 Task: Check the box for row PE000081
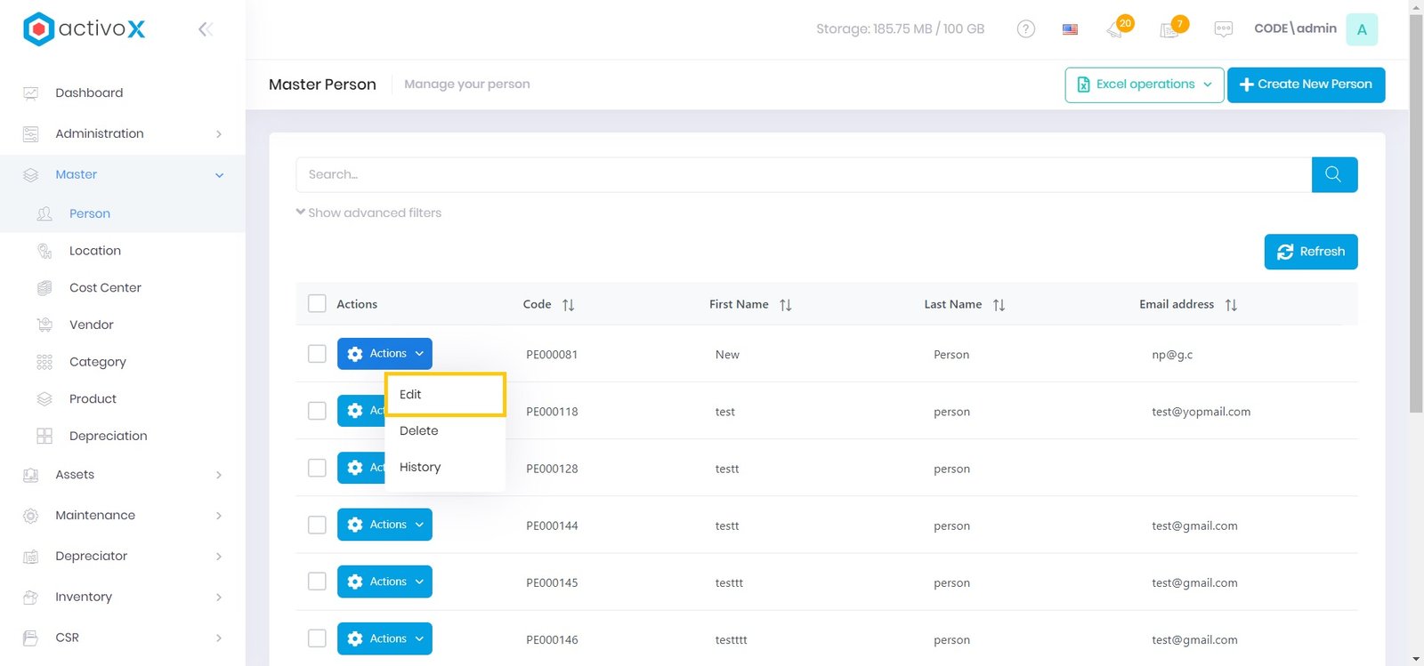click(317, 353)
